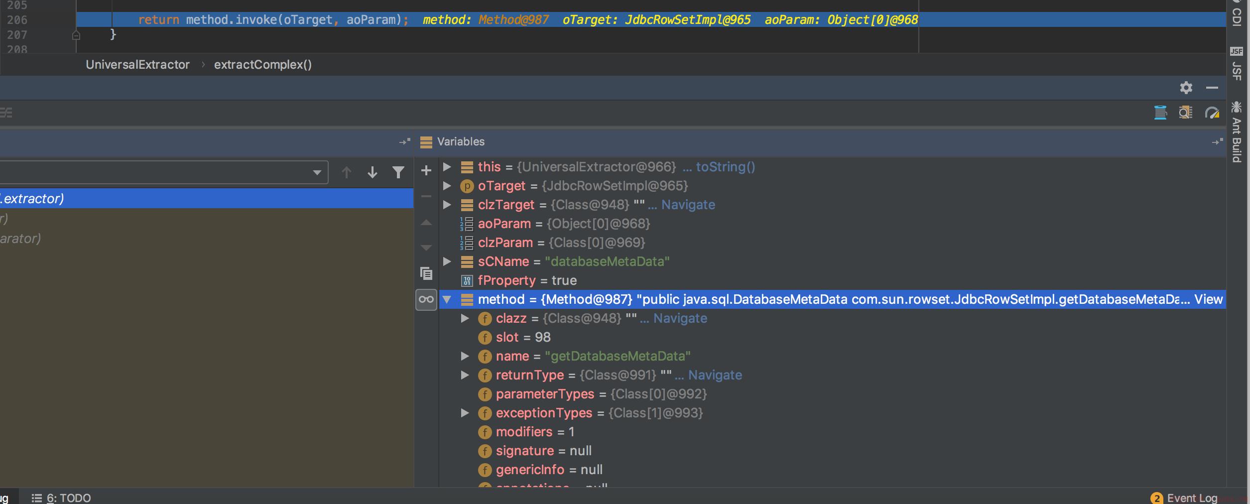Select the signature = null row
Screen dimensions: 1250x504
[x=832, y=451]
